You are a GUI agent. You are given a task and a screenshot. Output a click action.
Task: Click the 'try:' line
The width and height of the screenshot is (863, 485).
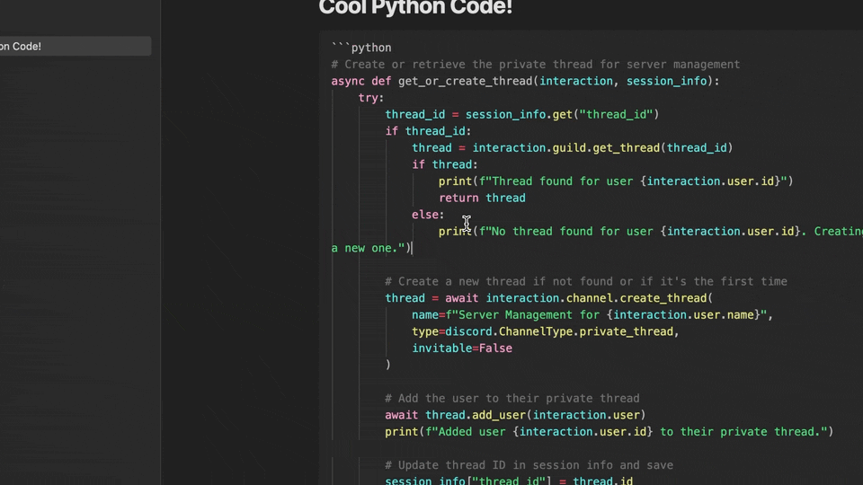tap(371, 98)
